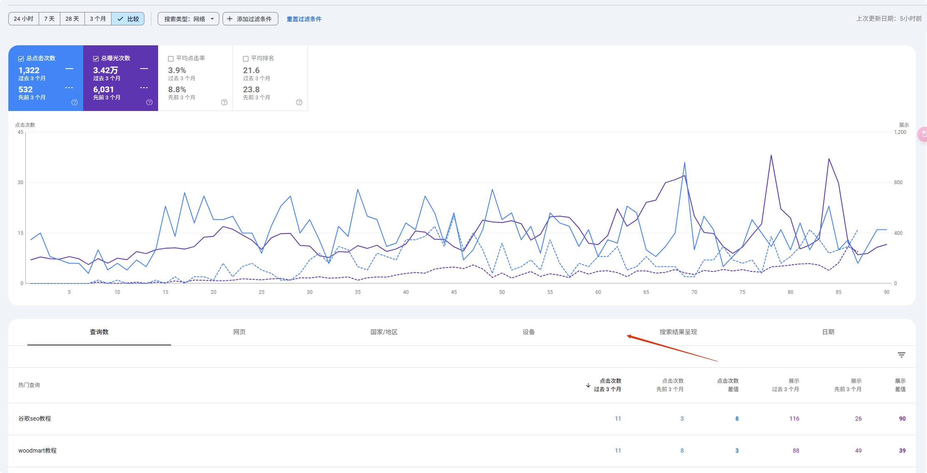Click the 重置过滤条件 link
This screenshot has width=927, height=473.
[x=304, y=19]
